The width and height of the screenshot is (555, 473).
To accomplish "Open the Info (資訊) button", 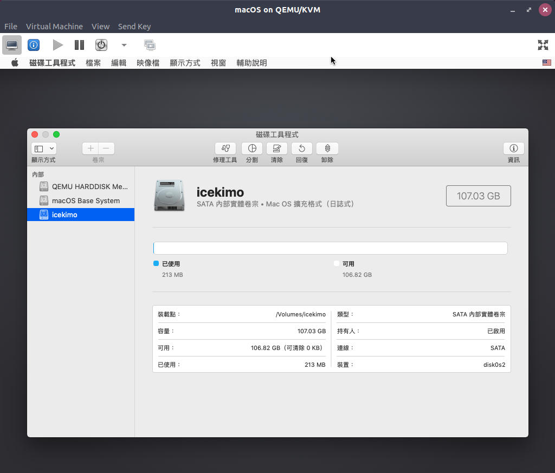I will (514, 148).
